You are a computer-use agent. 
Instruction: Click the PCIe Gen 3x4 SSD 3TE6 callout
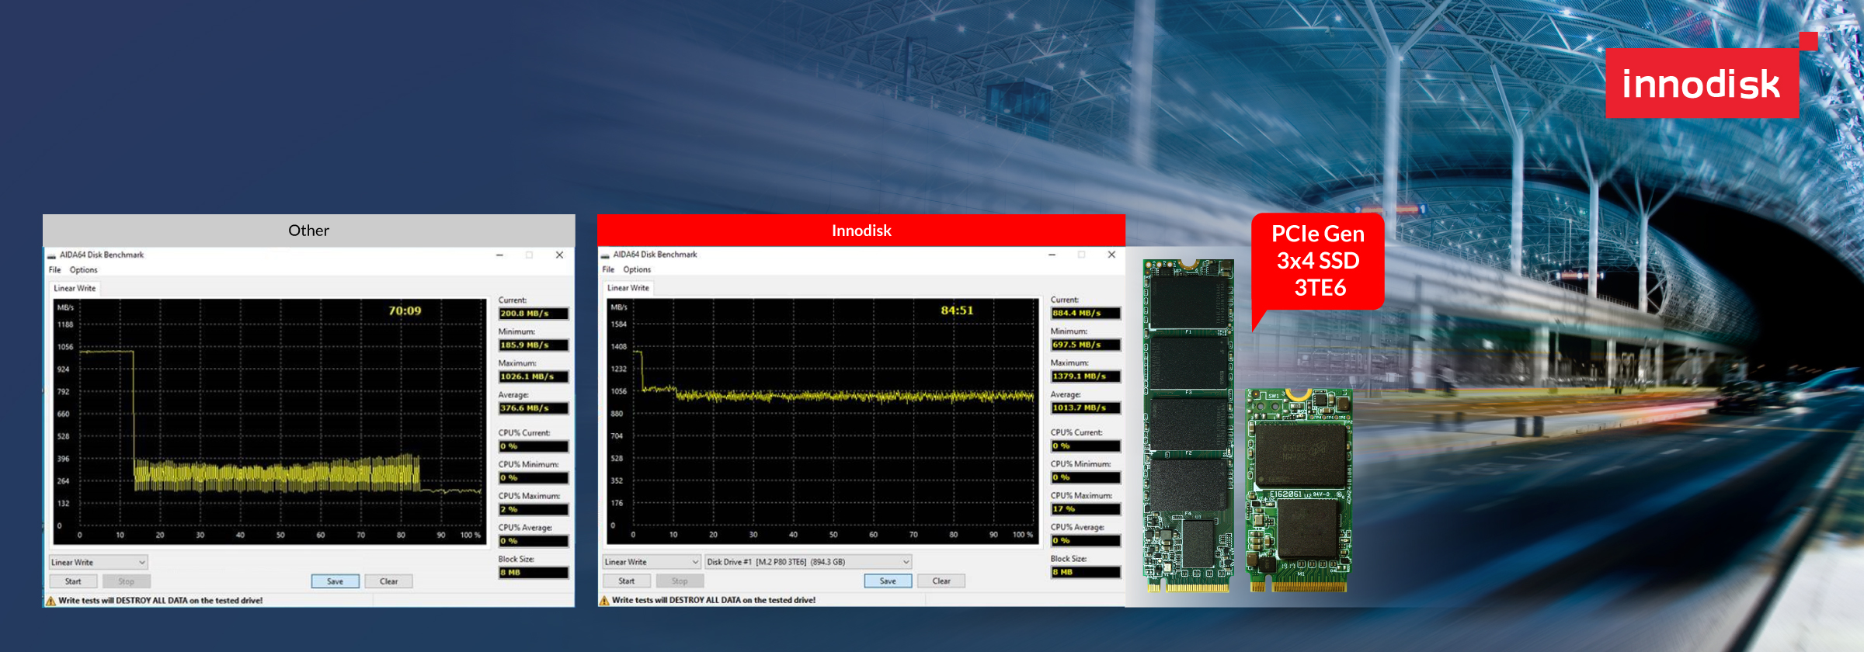coord(1318,262)
